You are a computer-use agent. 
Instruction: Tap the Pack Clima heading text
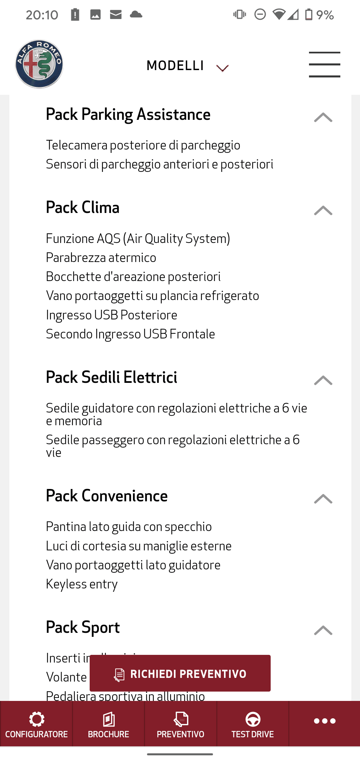click(x=83, y=207)
